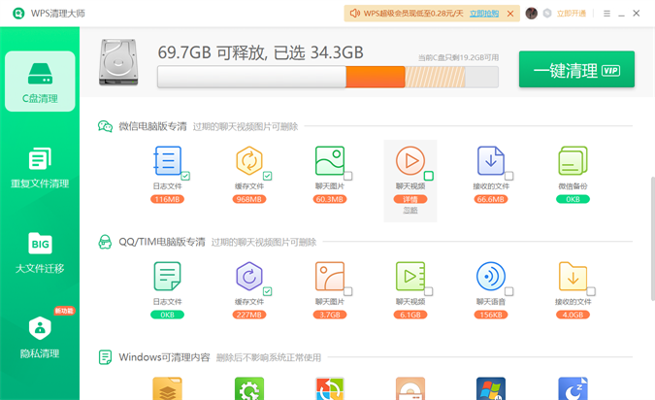Click the WeChat 聊天图片 picture icon
The height and width of the screenshot is (400, 655).
point(329,161)
